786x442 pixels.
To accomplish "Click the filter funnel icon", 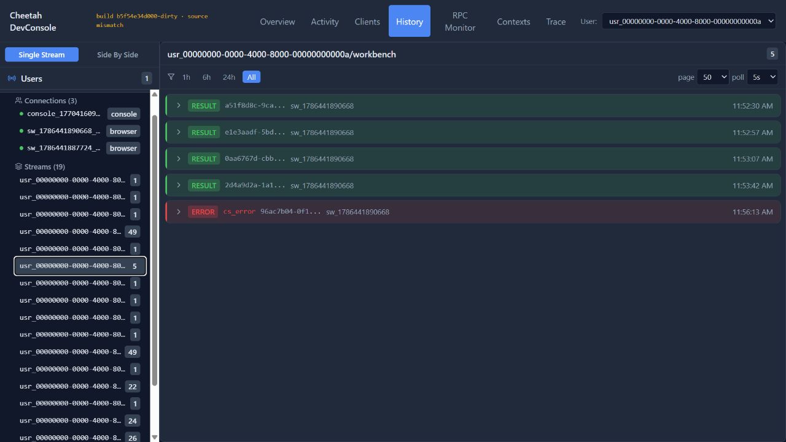I will click(x=171, y=77).
